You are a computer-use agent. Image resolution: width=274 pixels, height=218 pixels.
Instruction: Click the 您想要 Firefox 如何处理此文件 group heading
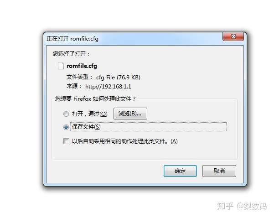point(95,99)
